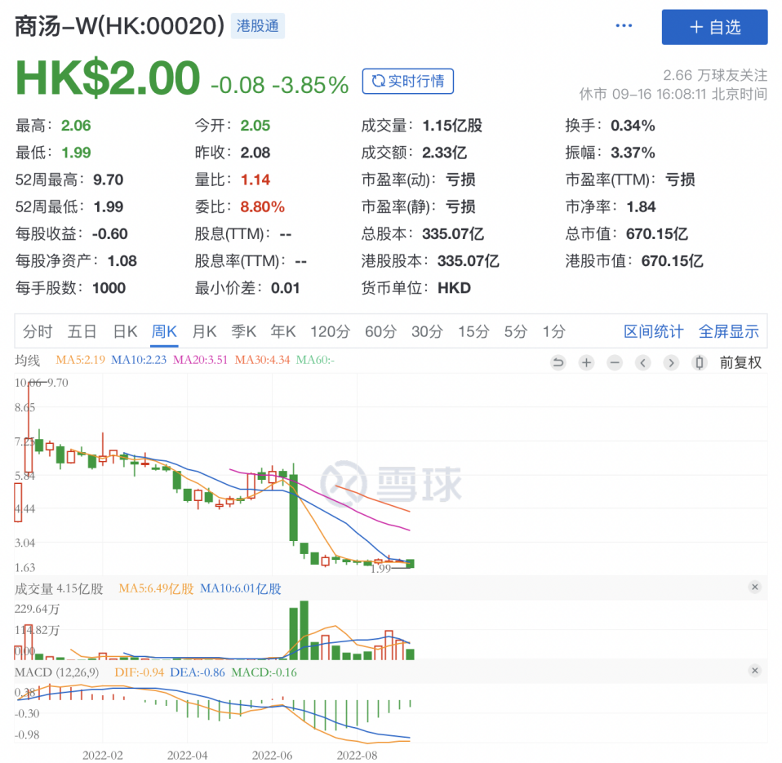This screenshot has width=782, height=763.
Task: Click the 2022-02 date axis label
Action: click(x=103, y=755)
